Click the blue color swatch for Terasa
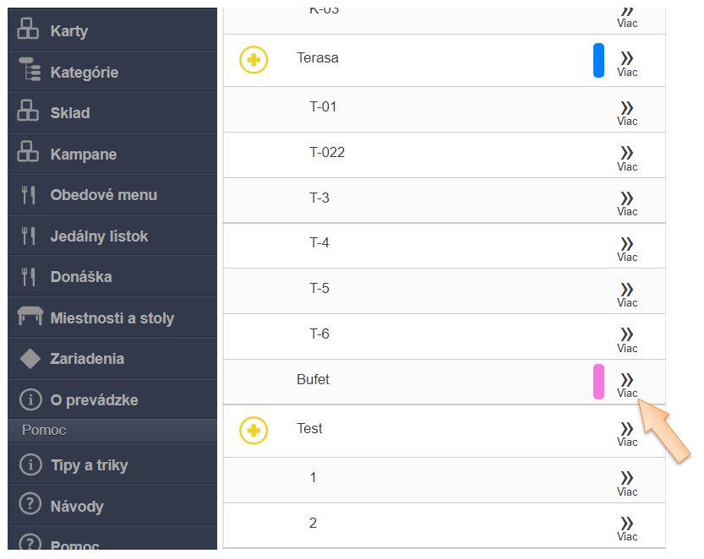The width and height of the screenshot is (704, 559). [598, 61]
